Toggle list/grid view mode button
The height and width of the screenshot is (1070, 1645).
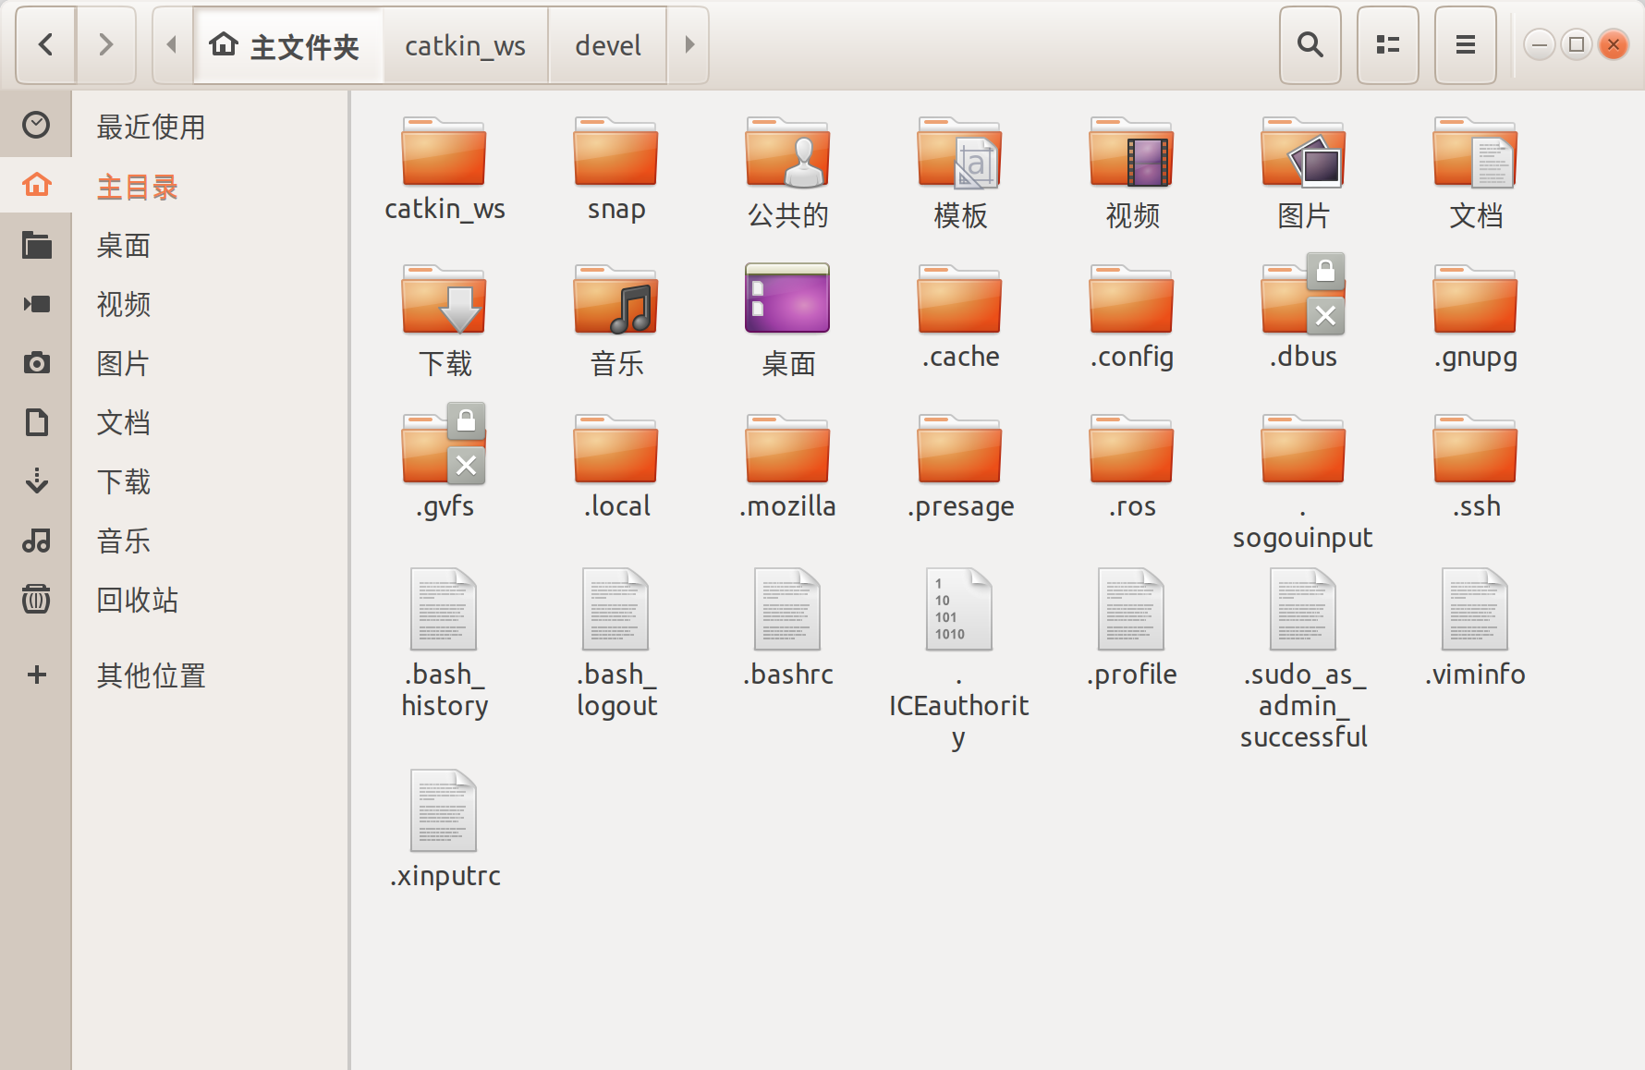coord(1387,44)
